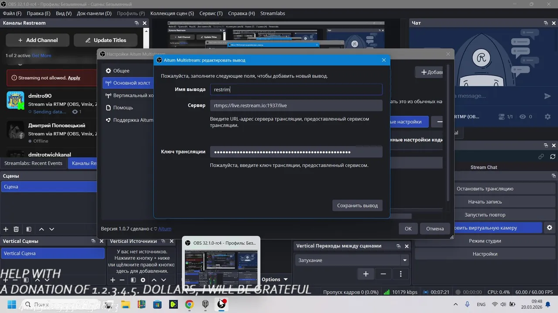This screenshot has height=313, width=558.
Task: Open scene filters icon in Сцены panel
Action: coord(29,229)
